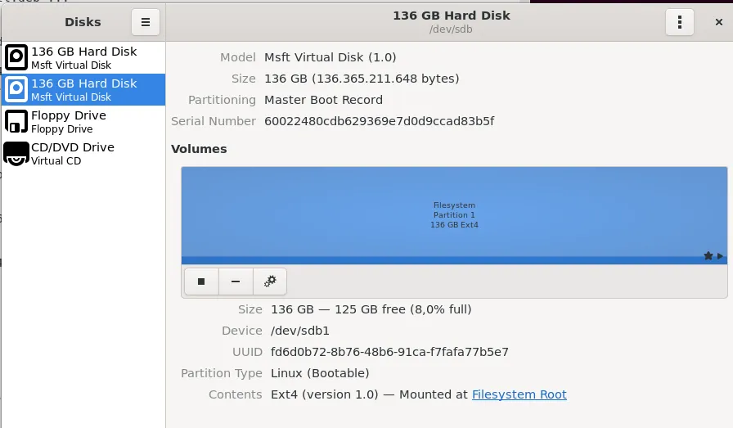The image size is (733, 428).
Task: Select the first 136 GB Hard Disk
Action: (x=83, y=57)
